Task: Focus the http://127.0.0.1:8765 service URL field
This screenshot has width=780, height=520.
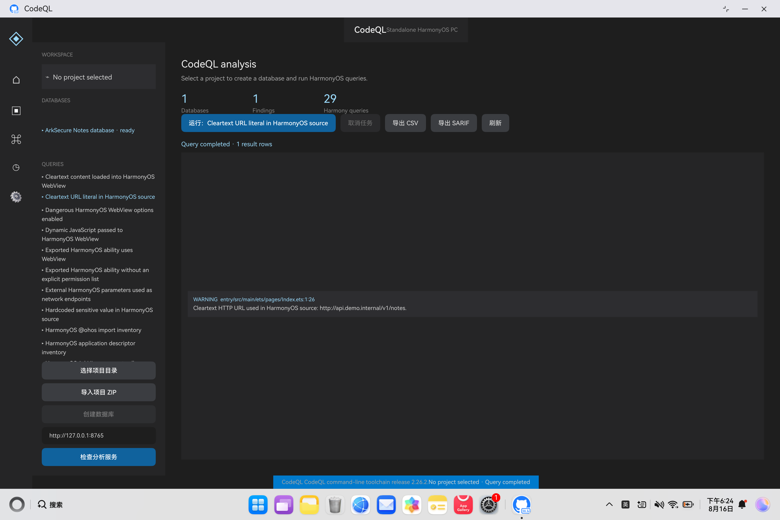Action: [x=98, y=435]
